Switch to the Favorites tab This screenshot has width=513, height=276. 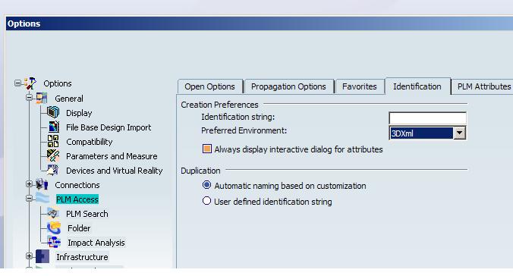(x=360, y=86)
